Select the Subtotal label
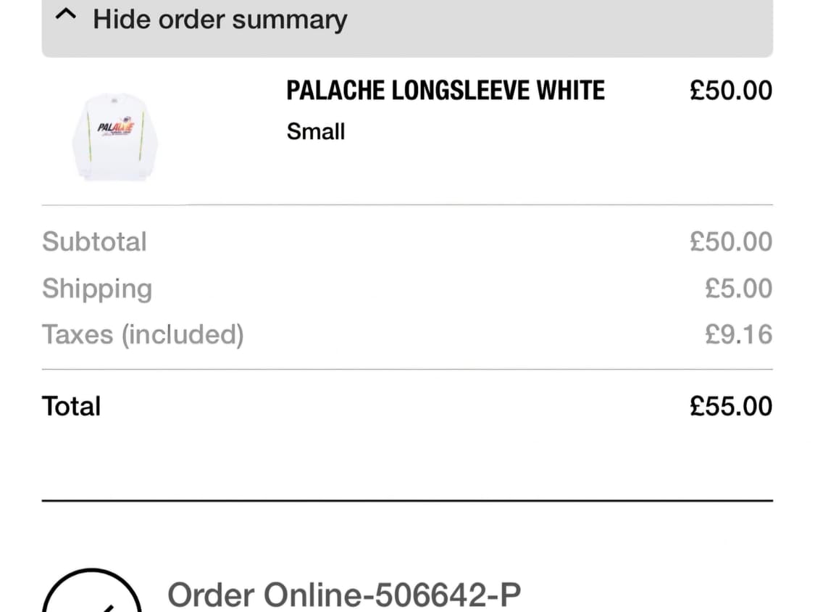This screenshot has width=815, height=612. tap(94, 241)
